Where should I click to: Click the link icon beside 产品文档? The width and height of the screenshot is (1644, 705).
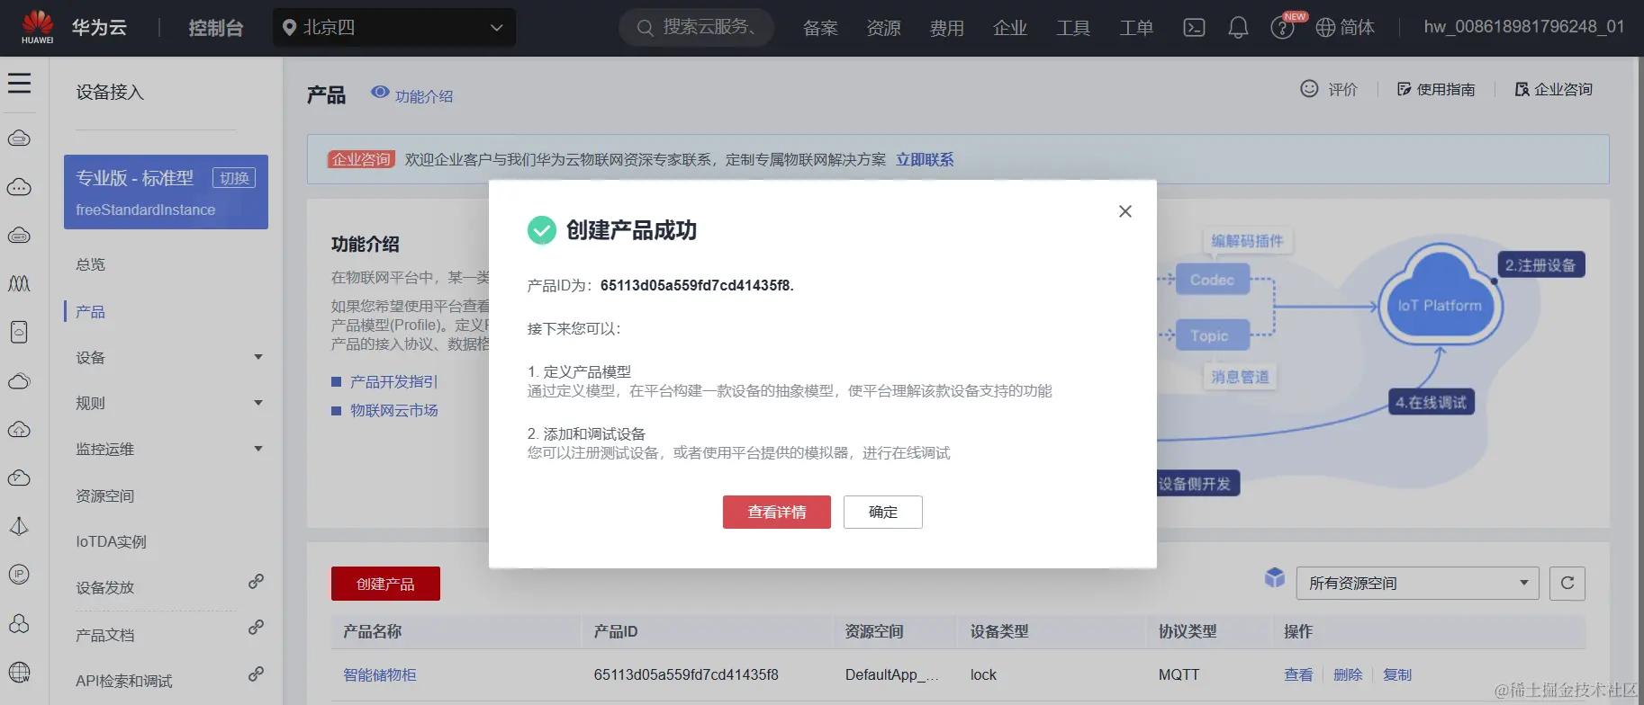tap(256, 627)
